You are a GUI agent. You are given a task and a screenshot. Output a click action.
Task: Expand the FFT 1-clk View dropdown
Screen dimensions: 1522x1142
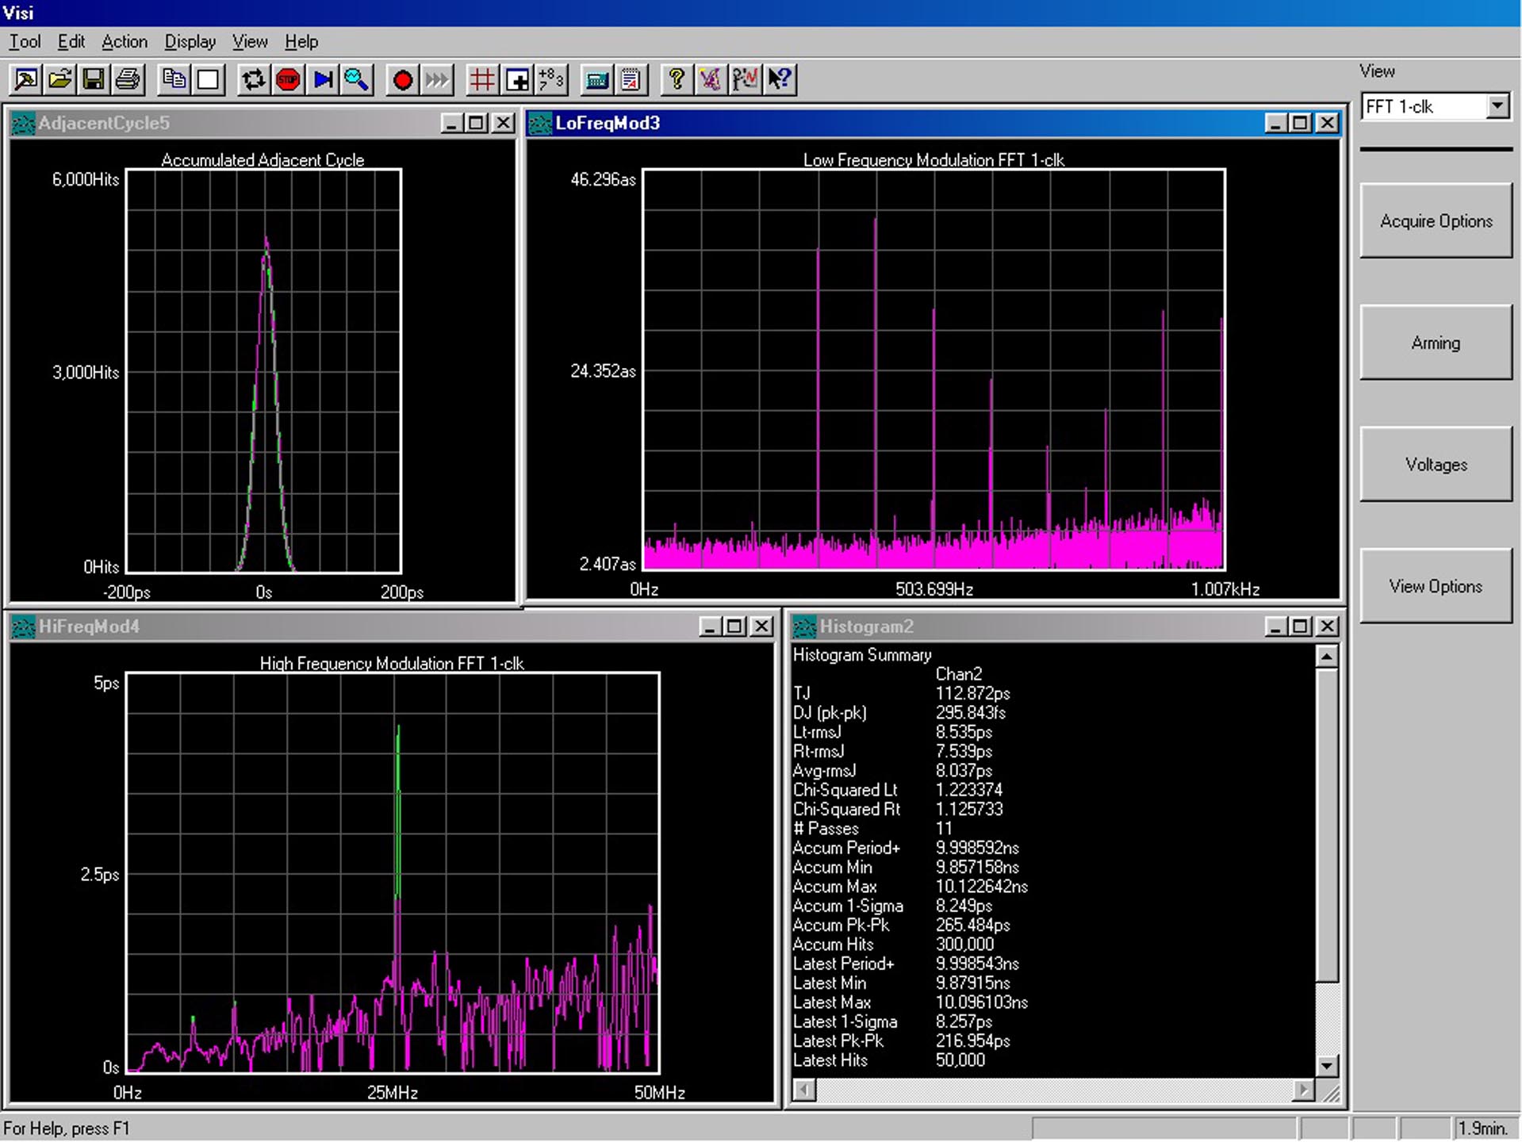[x=1497, y=106]
